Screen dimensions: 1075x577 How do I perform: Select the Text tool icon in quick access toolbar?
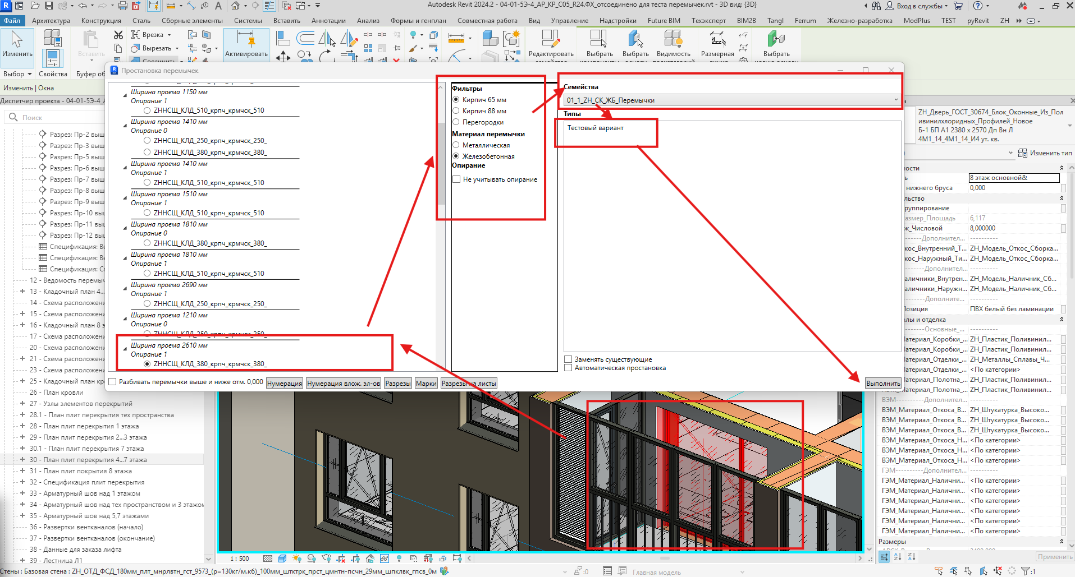click(218, 6)
